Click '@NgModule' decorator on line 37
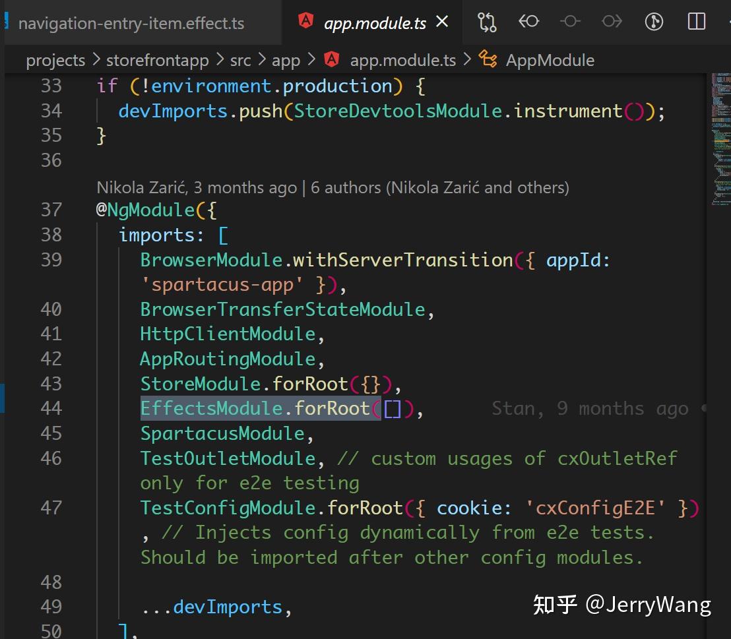Screen dimensions: 731x639 pos(145,210)
